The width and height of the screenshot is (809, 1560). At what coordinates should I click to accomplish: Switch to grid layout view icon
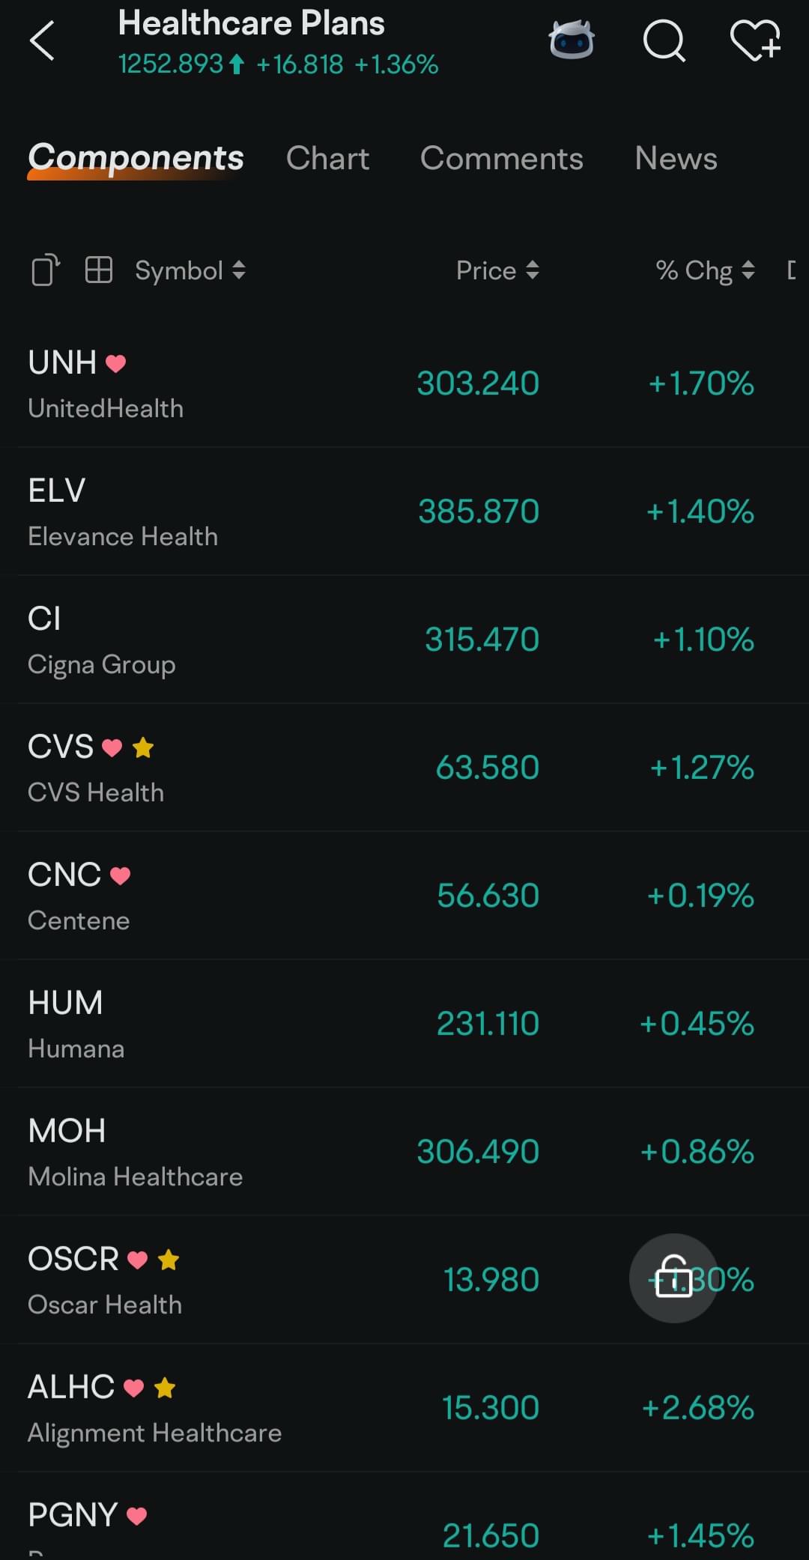coord(99,270)
